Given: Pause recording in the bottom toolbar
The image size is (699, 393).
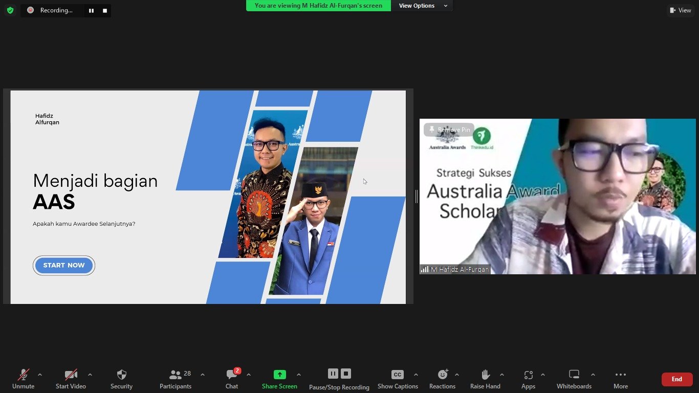Looking at the screenshot, I should tap(333, 374).
